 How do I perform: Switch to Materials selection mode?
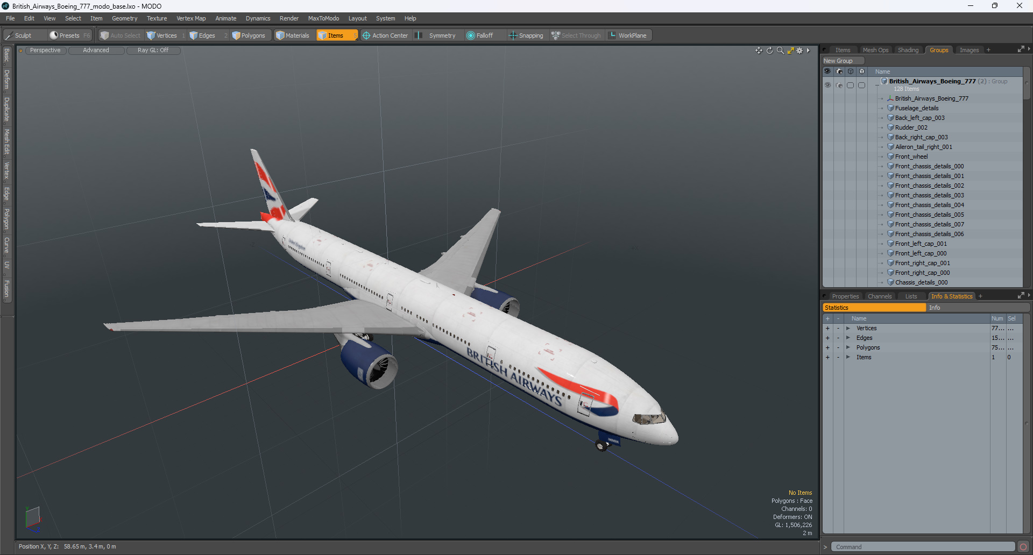tap(293, 35)
